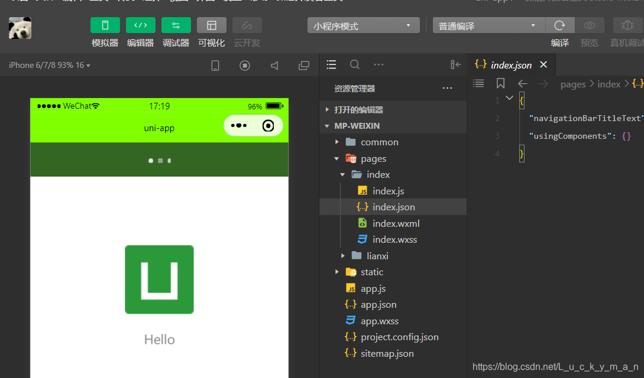The height and width of the screenshot is (378, 644).
Task: Click the green uni-app logo image
Action: click(x=159, y=279)
